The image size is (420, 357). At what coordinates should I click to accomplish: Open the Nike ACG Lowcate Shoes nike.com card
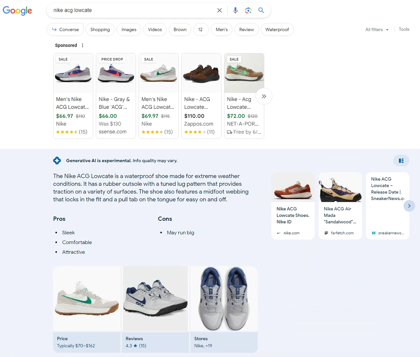click(x=293, y=206)
